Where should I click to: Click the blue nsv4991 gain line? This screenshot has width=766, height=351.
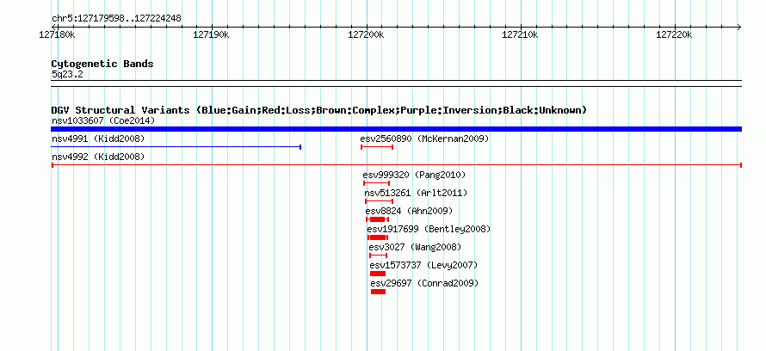[176, 147]
